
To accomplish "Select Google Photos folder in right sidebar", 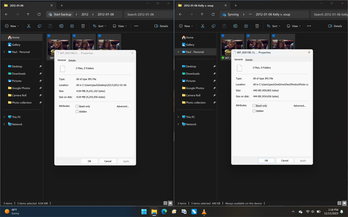I will point(195,88).
